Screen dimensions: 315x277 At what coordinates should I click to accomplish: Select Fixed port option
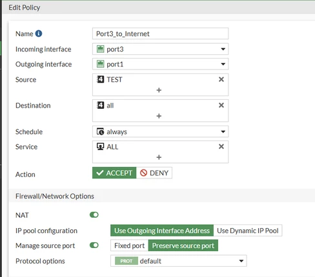pyautogui.click(x=129, y=245)
